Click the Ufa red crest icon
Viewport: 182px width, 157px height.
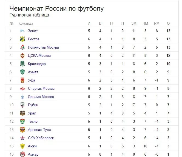pos(22,80)
